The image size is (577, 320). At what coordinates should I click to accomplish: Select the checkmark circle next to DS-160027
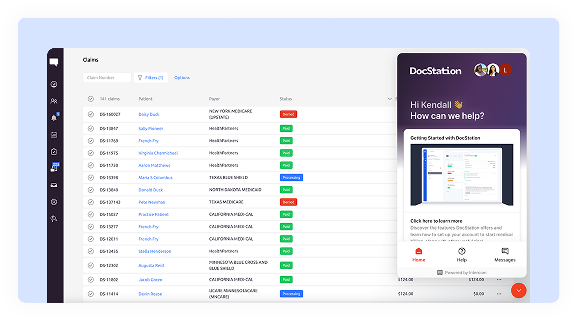coord(91,114)
